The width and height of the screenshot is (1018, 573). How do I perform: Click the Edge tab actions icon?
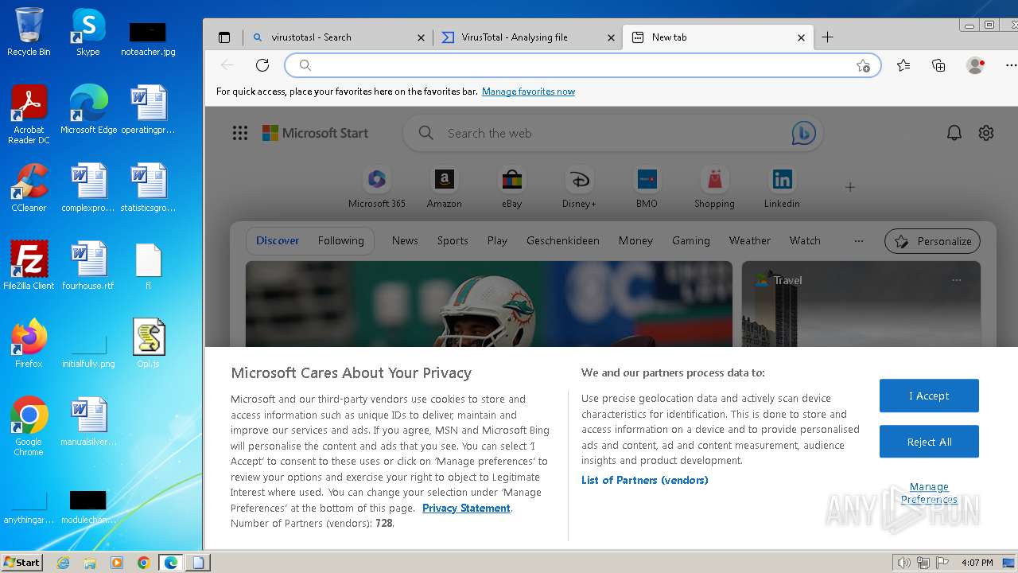point(224,37)
